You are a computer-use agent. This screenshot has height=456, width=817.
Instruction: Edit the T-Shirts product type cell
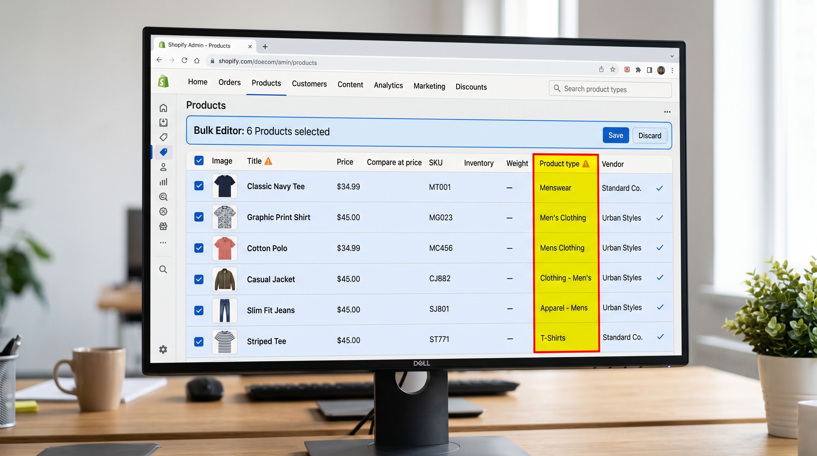point(567,338)
